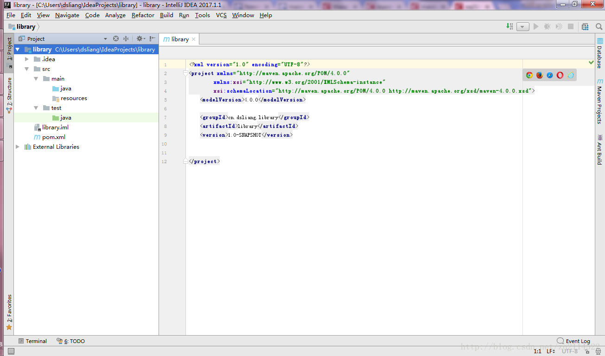Viewport: 605px width, 356px height.
Task: Fold the project tag at line 2
Action: [x=185, y=73]
